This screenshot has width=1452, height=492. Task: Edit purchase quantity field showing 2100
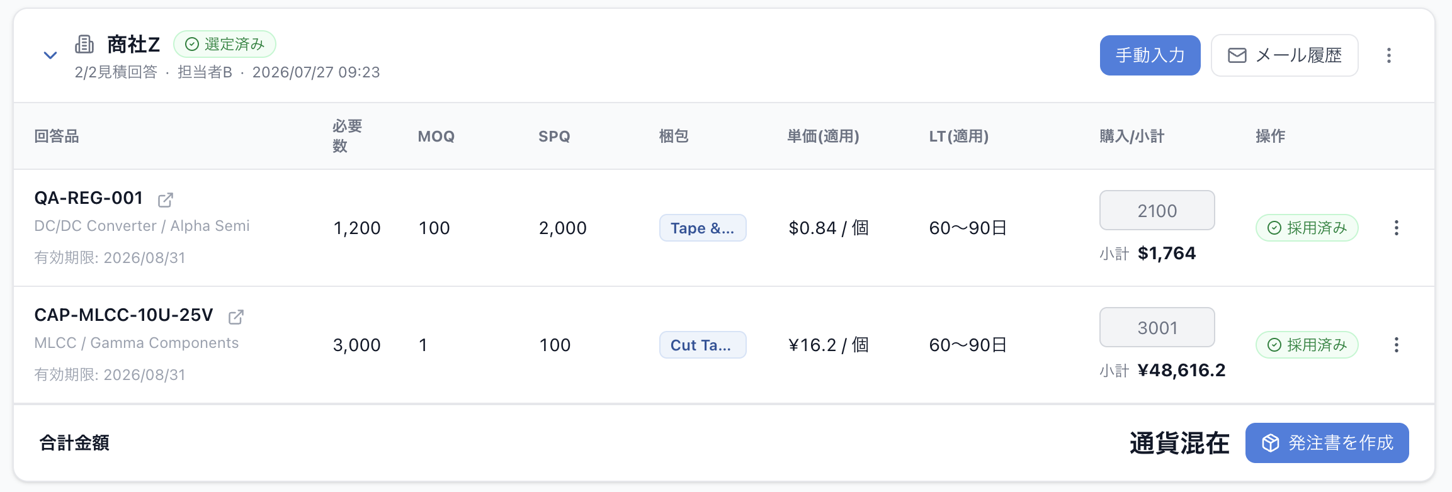[x=1157, y=210]
